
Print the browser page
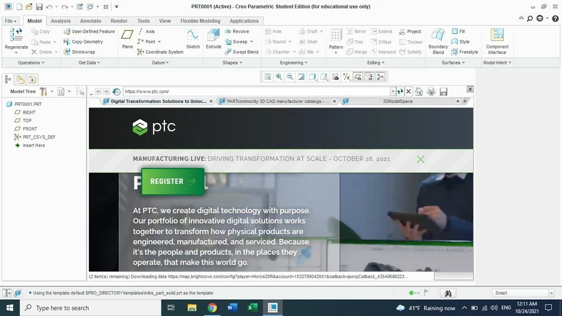point(431,91)
